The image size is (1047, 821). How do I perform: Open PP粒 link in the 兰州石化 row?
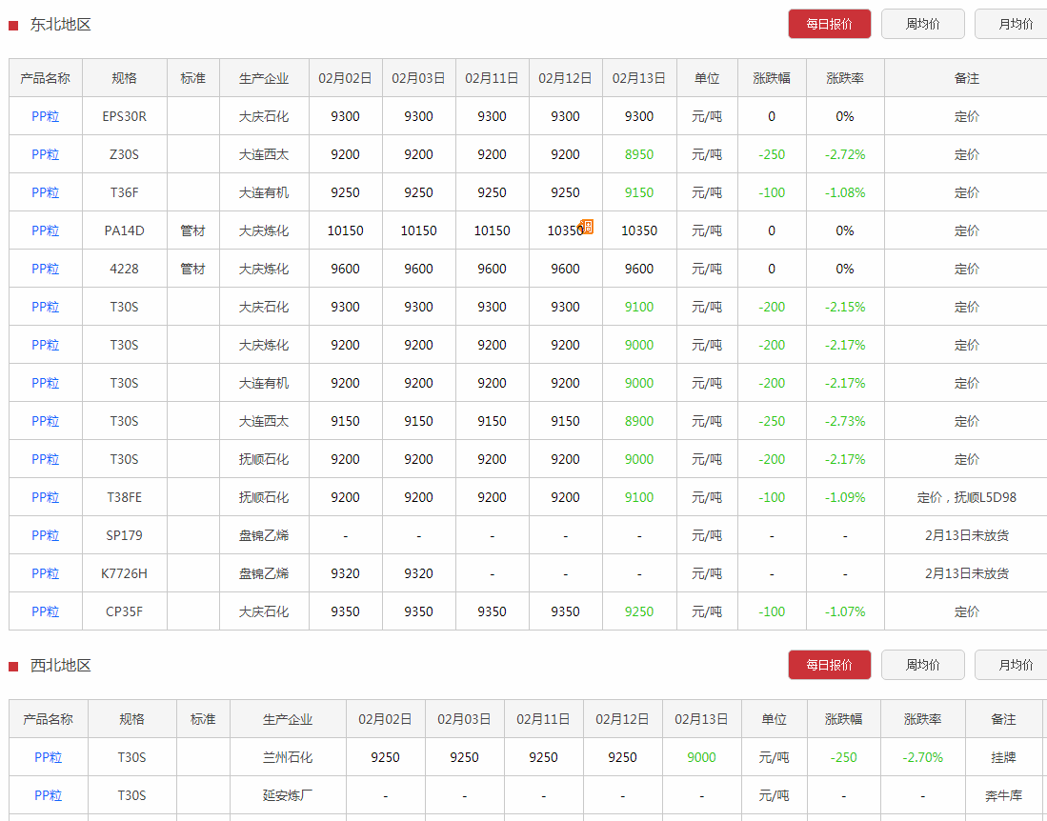(x=48, y=757)
